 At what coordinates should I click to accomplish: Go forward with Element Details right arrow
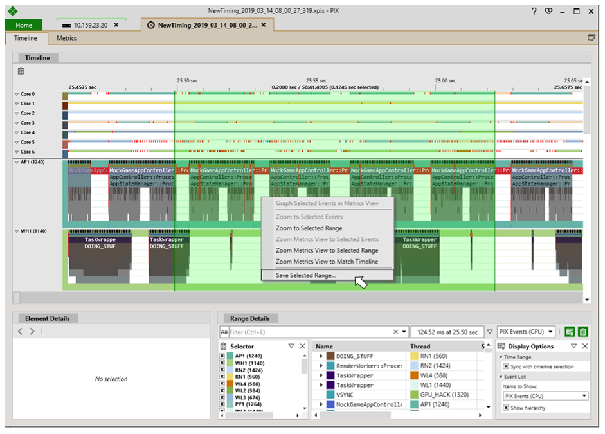tap(32, 332)
